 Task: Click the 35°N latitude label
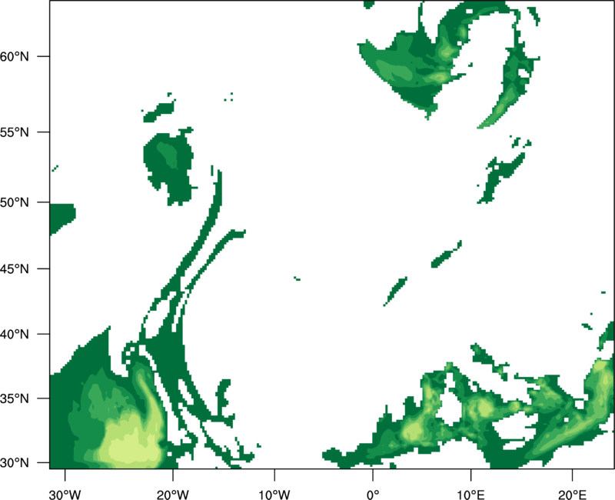click(x=15, y=398)
